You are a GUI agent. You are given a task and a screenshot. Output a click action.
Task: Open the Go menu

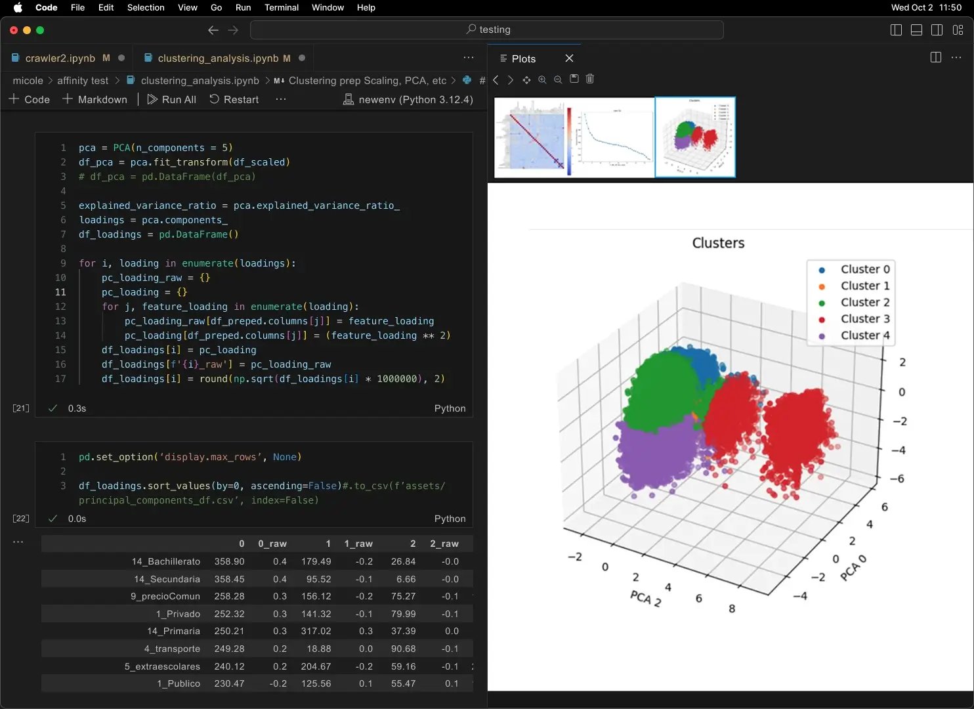click(x=217, y=8)
